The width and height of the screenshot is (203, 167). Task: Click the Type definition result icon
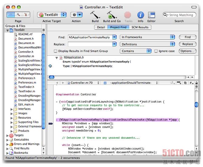[x=50, y=66]
